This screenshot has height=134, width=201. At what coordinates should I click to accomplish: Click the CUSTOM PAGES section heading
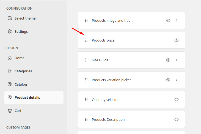pyautogui.click(x=18, y=128)
